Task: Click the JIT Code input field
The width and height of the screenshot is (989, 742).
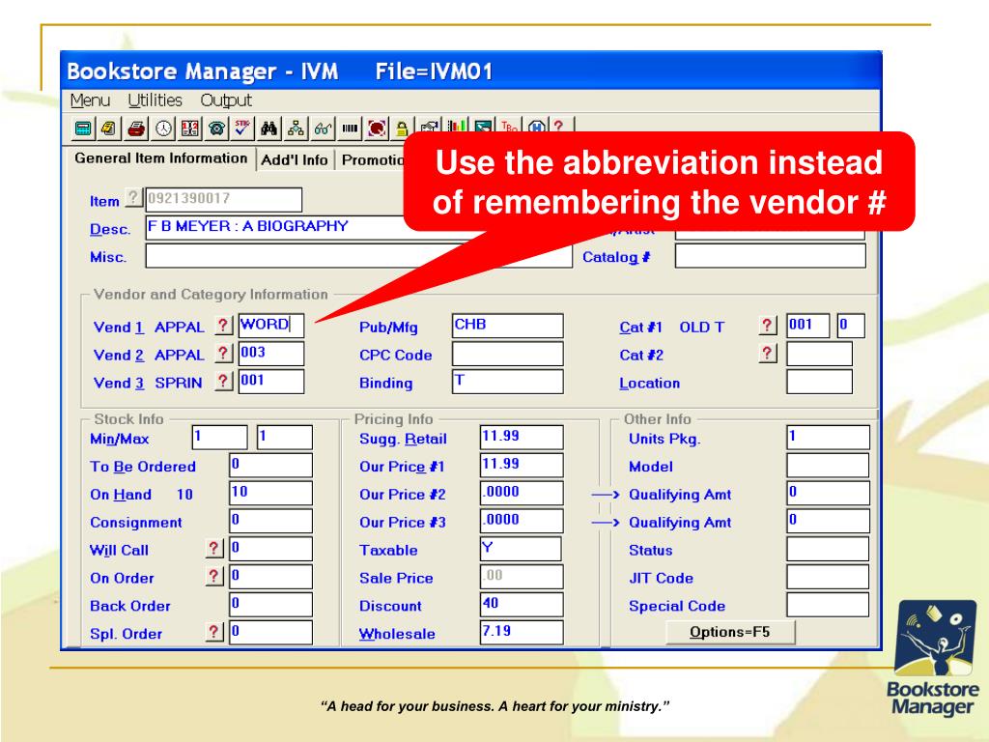Action: pos(828,576)
